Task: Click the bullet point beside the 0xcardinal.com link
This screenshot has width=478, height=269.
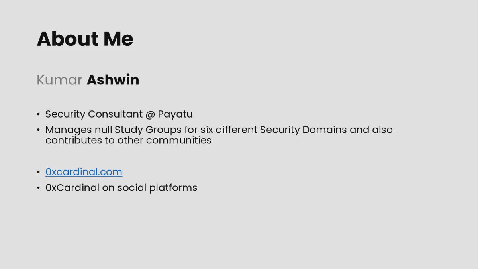Action: point(38,172)
